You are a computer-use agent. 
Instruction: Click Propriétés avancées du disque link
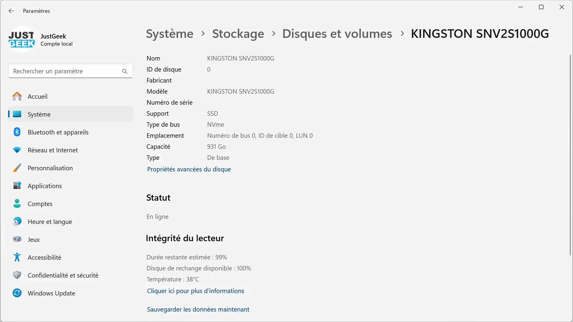click(x=189, y=169)
